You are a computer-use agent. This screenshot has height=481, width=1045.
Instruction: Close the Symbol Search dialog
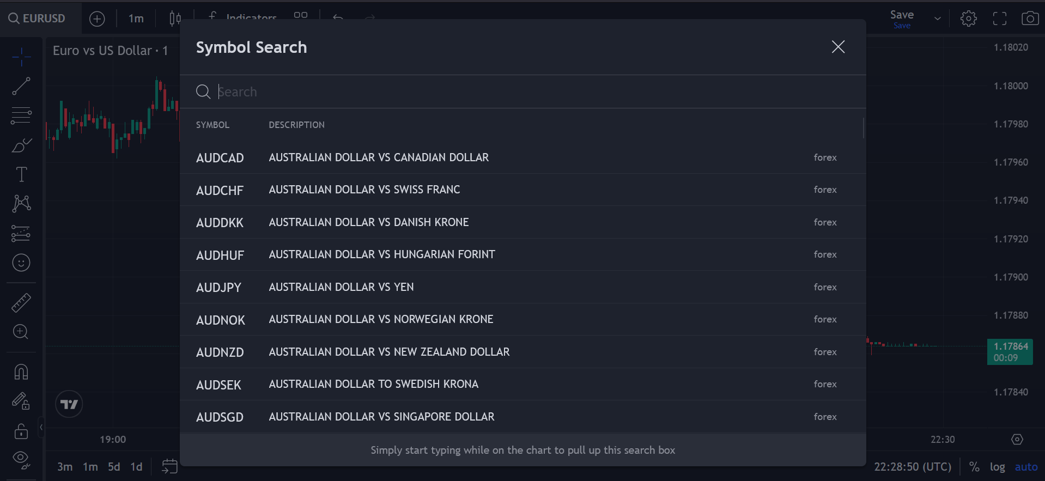click(838, 47)
